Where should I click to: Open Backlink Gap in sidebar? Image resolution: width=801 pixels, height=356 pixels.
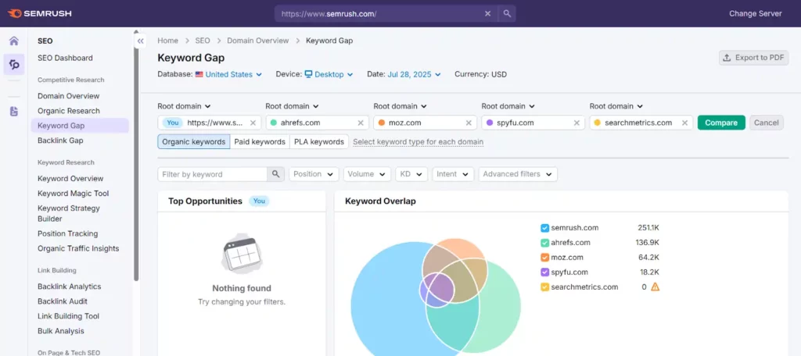[60, 141]
